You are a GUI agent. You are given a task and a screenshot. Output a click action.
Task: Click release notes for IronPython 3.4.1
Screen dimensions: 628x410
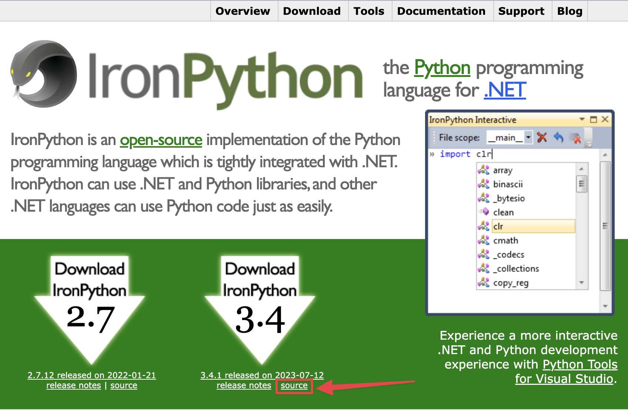click(244, 385)
